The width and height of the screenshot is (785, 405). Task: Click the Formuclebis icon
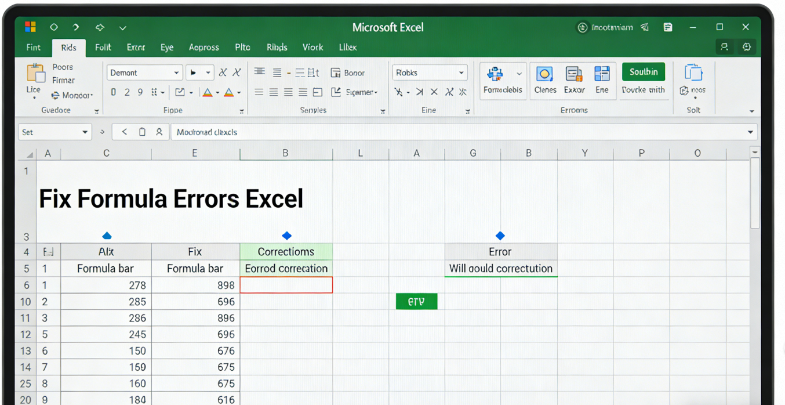click(495, 74)
